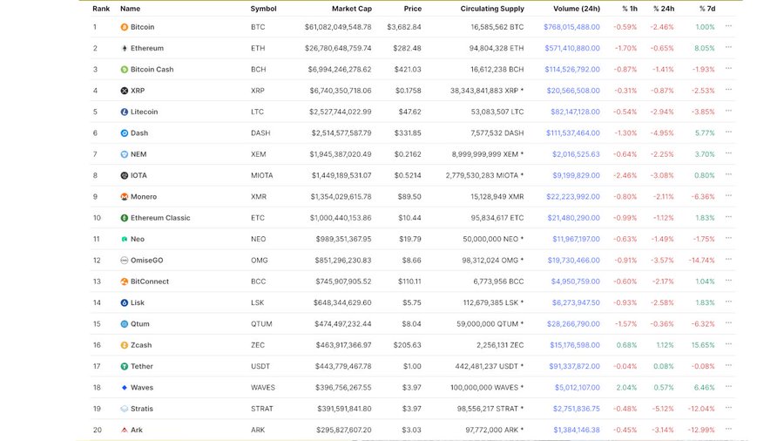The width and height of the screenshot is (784, 441).
Task: Open the more-options dots for Ark row
Action: 728,429
